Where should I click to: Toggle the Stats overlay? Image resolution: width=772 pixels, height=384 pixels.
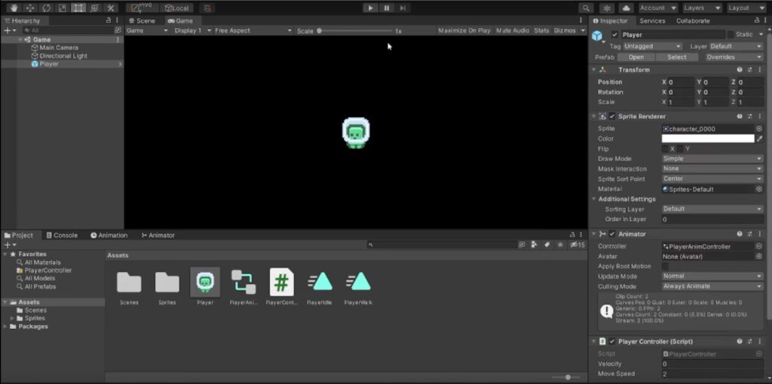coord(541,31)
